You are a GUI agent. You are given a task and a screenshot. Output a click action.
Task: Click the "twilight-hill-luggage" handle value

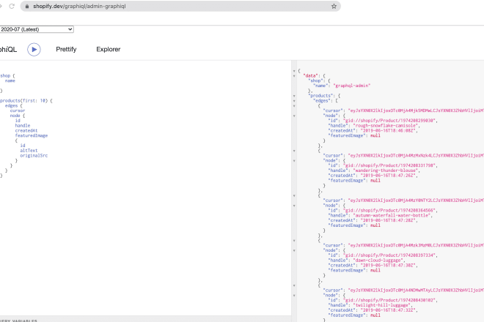tap(383, 305)
